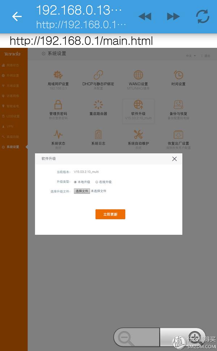217x351 pixels.
Task: Click the 选择文件 choose file button
Action: (82, 191)
